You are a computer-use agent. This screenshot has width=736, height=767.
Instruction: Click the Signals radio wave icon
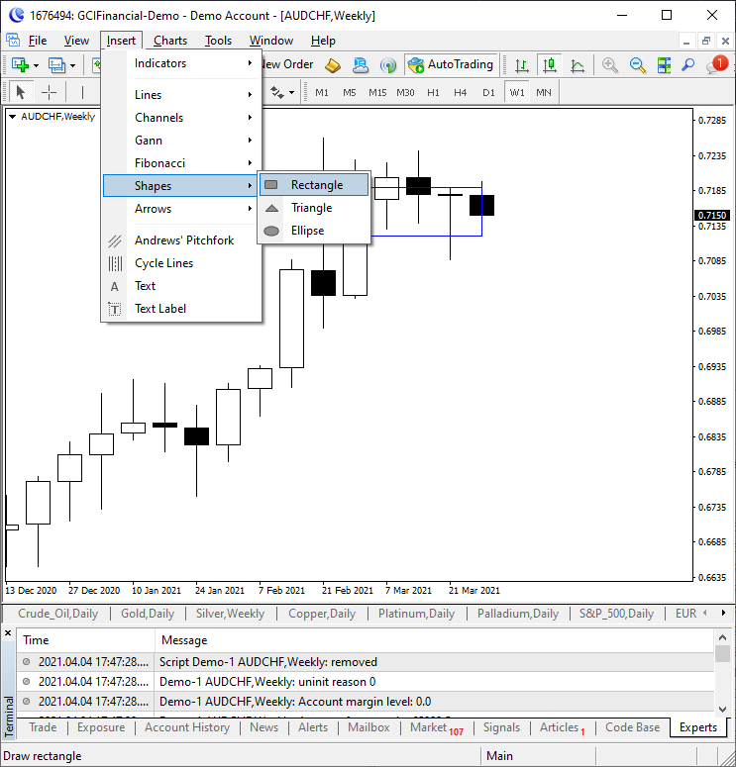[x=388, y=65]
